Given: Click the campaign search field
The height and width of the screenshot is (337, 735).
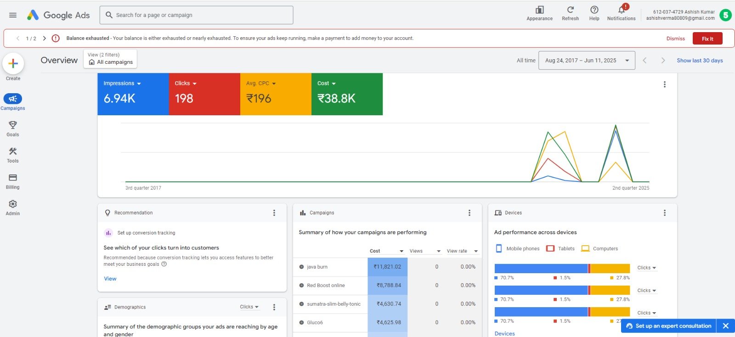Looking at the screenshot, I should tap(197, 15).
